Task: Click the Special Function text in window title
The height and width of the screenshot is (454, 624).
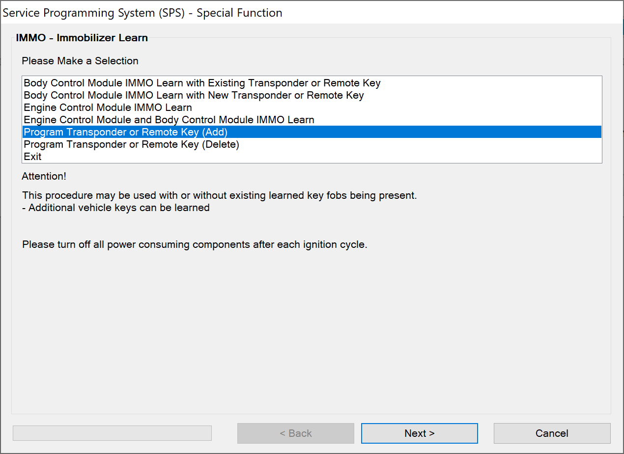Action: coord(239,13)
